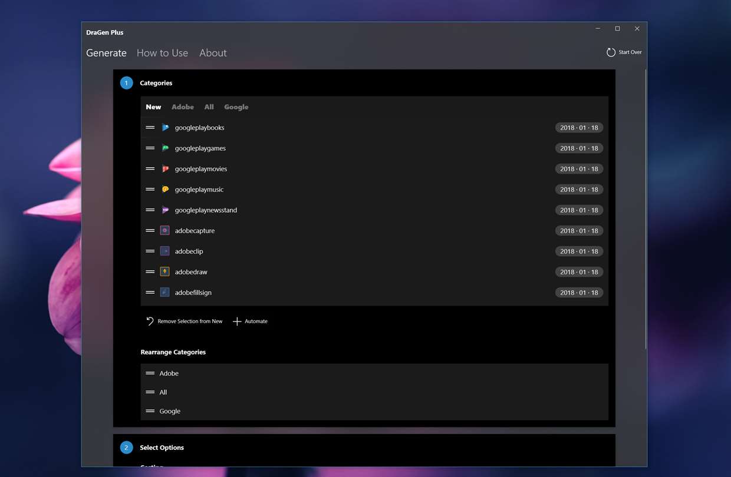The width and height of the screenshot is (731, 477).
Task: Maximize the DraGen Plus window
Action: click(617, 29)
